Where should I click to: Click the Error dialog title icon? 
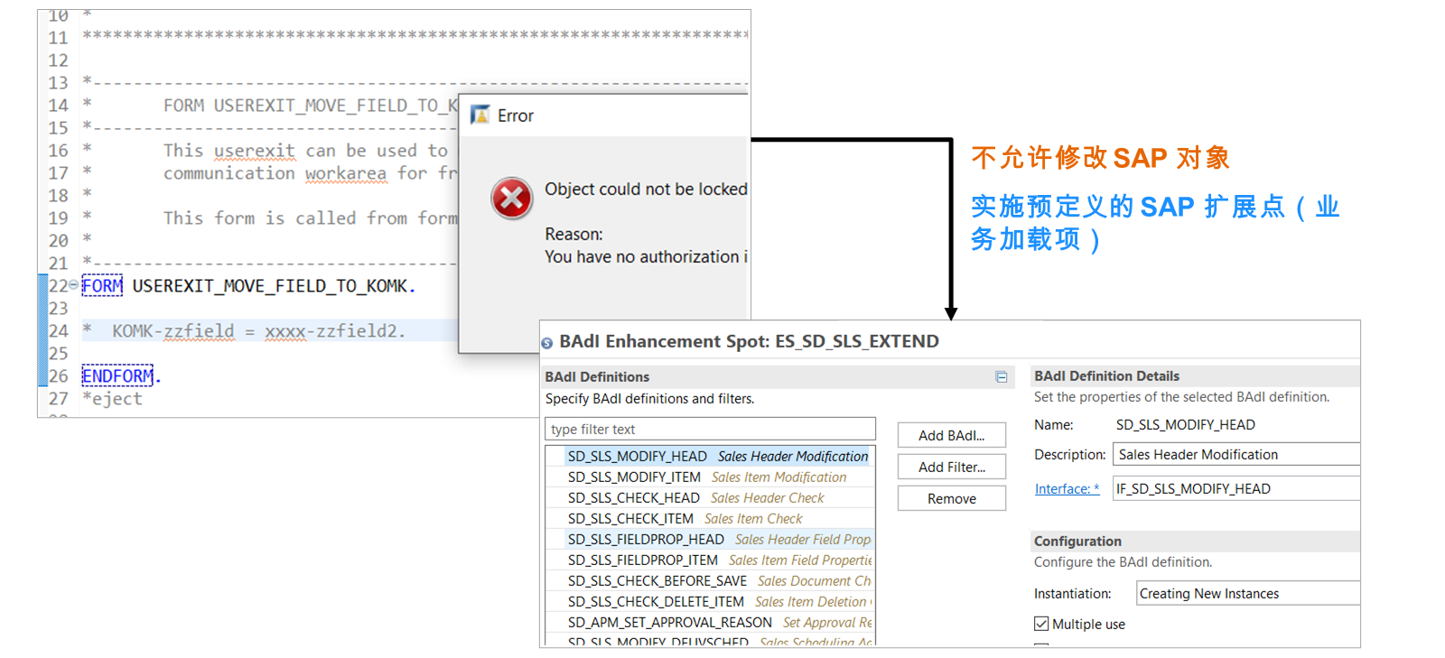(x=480, y=115)
